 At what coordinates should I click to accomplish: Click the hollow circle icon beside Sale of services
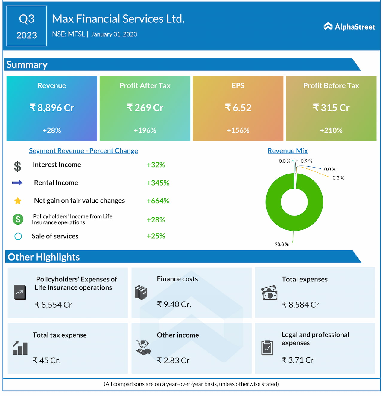point(18,236)
